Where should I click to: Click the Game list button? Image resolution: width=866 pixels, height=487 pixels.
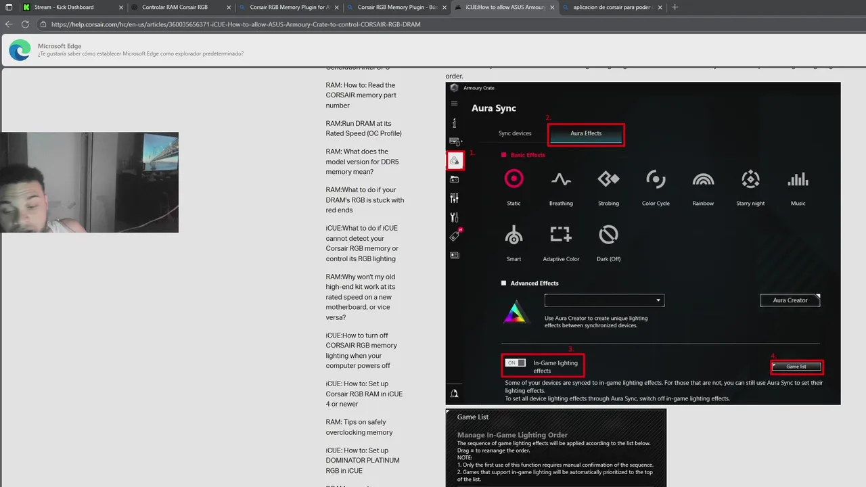pos(797,367)
